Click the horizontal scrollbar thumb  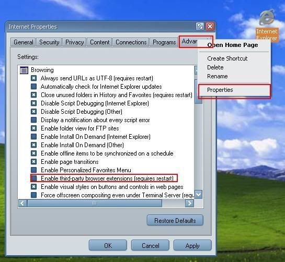95,203
